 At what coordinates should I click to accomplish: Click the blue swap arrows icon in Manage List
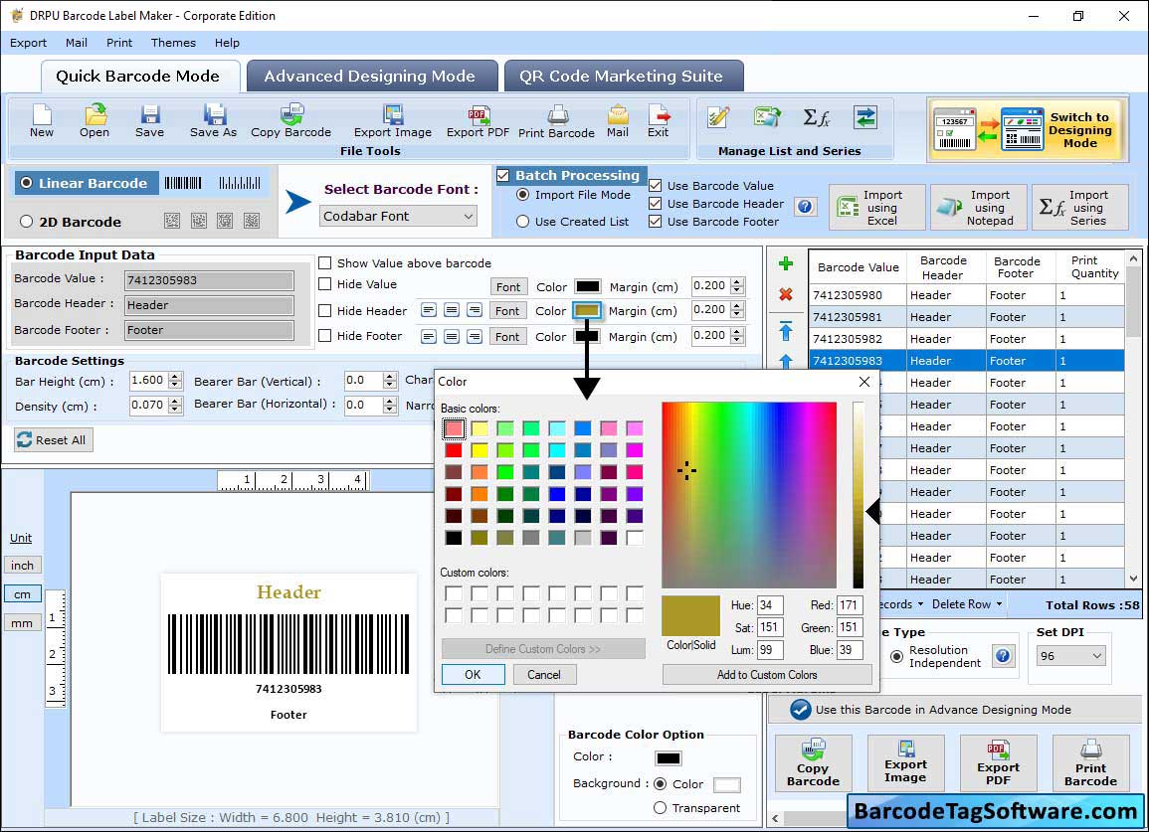pyautogui.click(x=865, y=117)
